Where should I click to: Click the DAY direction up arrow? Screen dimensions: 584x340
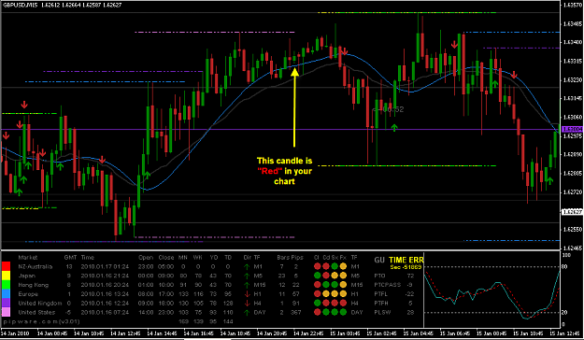pyautogui.click(x=247, y=312)
